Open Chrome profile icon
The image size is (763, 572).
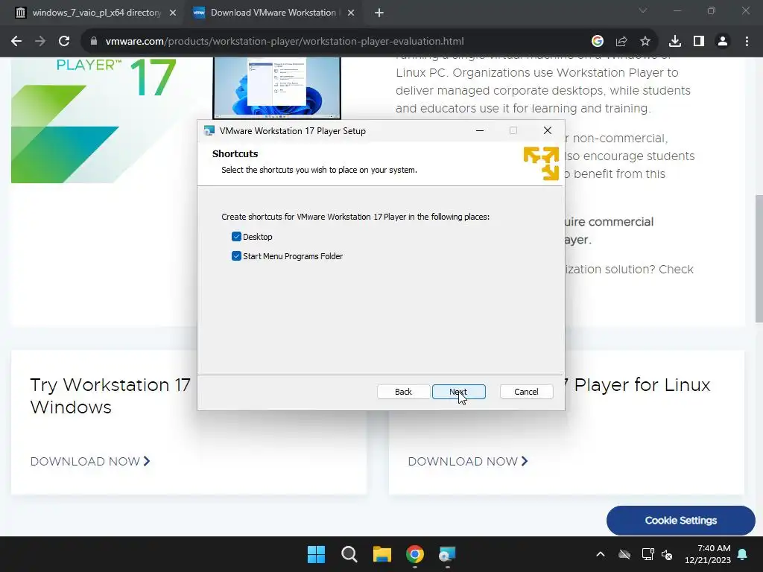click(723, 42)
